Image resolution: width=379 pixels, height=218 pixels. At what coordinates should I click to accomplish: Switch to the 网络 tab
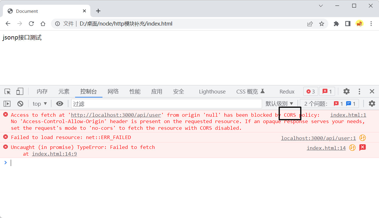click(x=113, y=91)
